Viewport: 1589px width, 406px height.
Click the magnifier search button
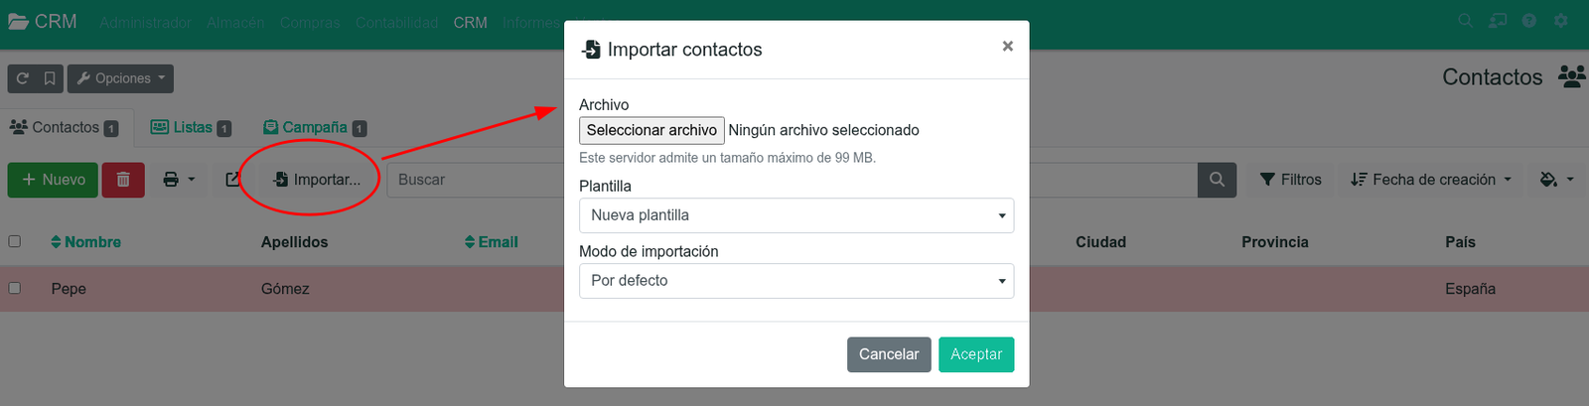(x=1217, y=180)
